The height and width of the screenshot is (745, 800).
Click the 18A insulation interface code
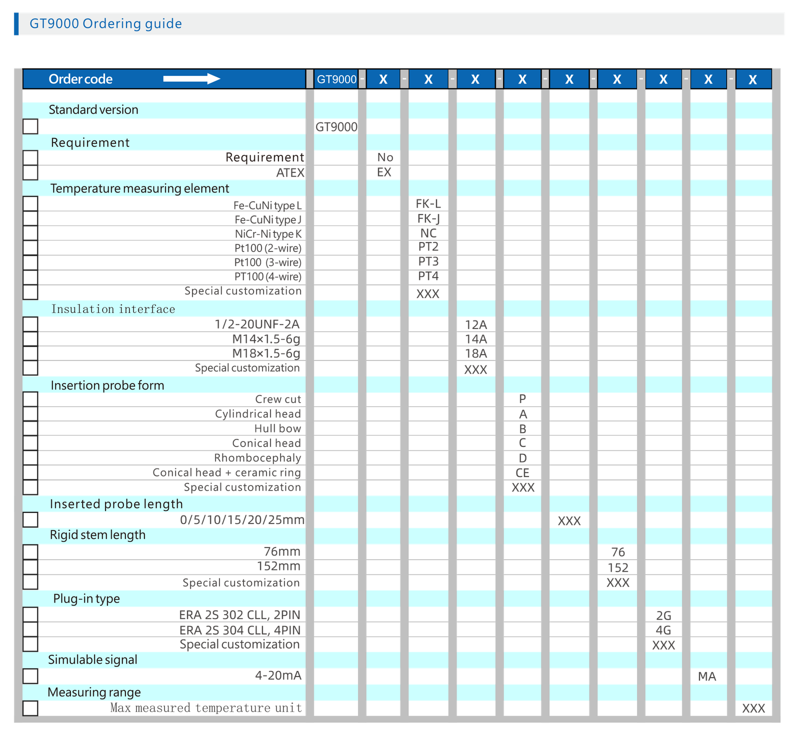tap(475, 354)
